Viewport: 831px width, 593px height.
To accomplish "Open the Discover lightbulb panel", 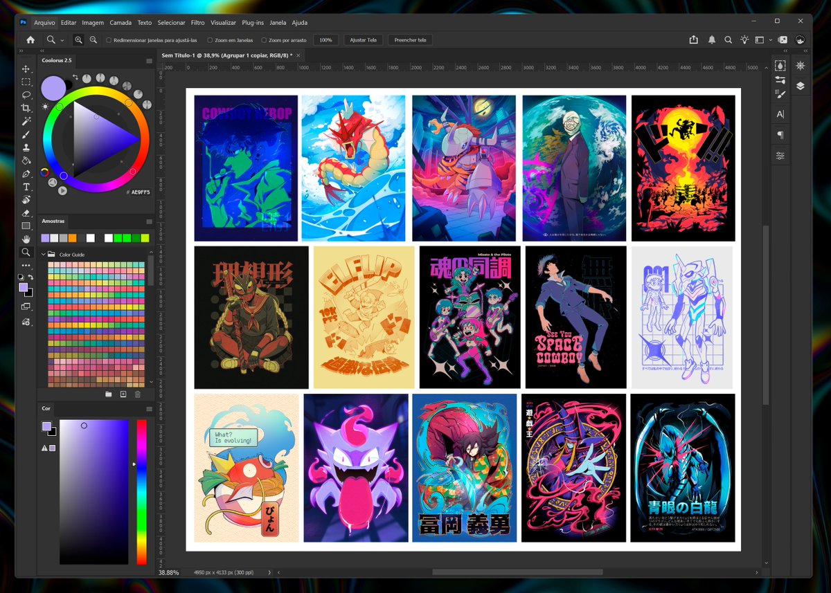I will pyautogui.click(x=744, y=40).
